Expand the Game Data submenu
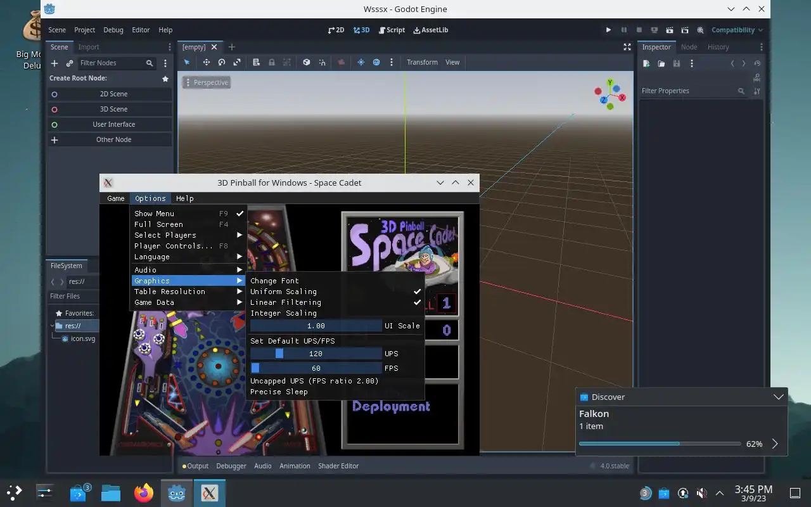The image size is (811, 507). pyautogui.click(x=188, y=302)
